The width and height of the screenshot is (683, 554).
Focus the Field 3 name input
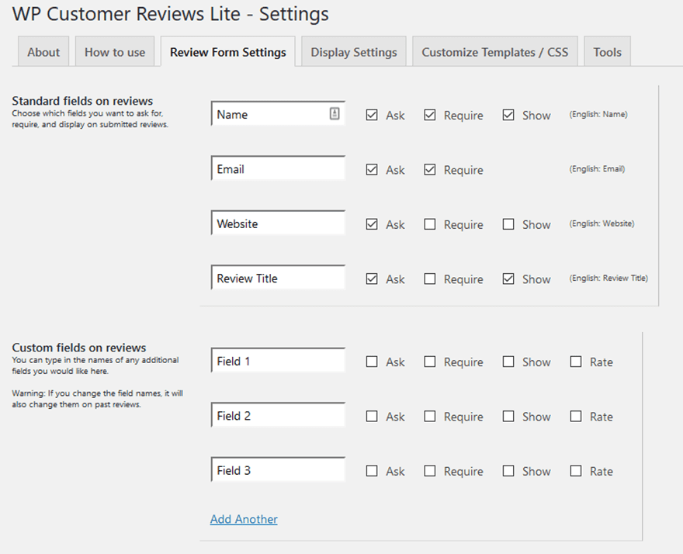[x=278, y=469]
